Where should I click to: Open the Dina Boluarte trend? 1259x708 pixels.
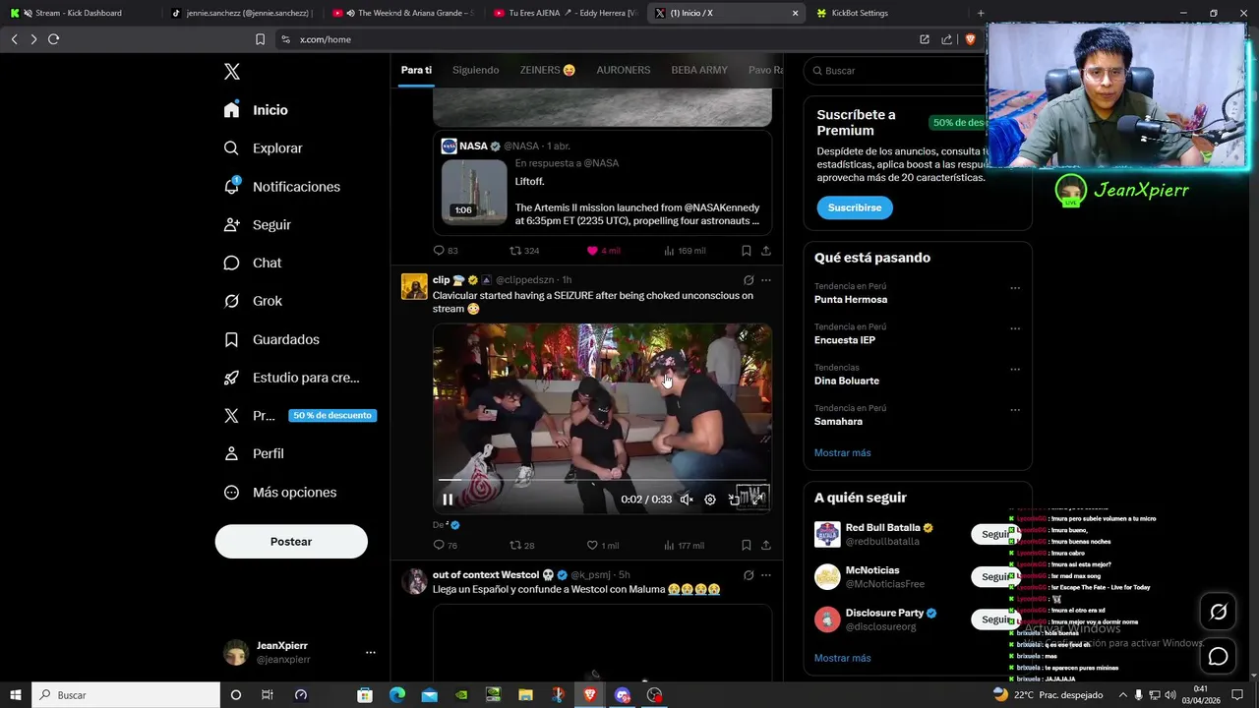point(847,381)
